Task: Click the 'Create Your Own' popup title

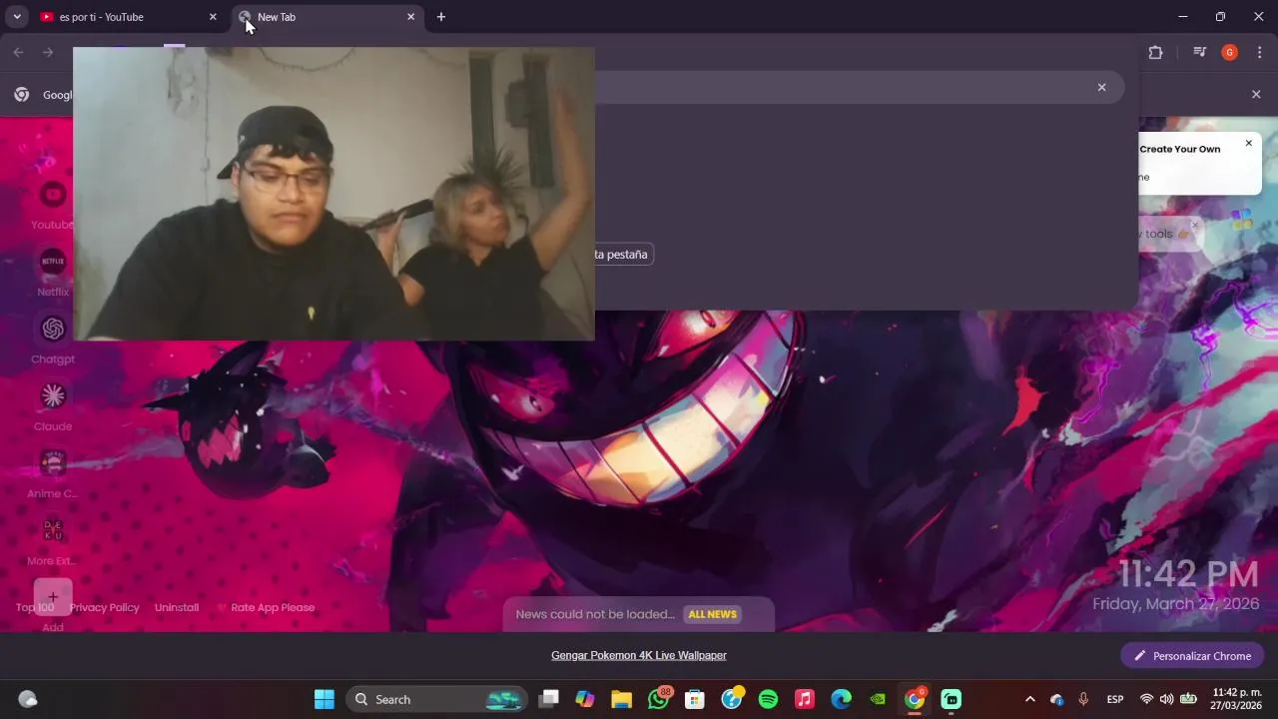Action: click(1180, 149)
